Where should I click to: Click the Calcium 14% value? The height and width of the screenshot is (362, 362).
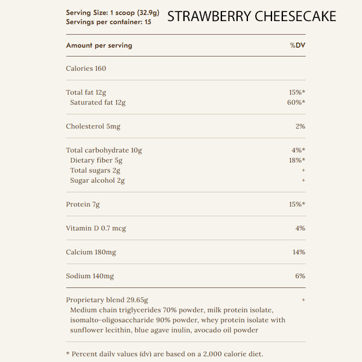tap(299, 252)
